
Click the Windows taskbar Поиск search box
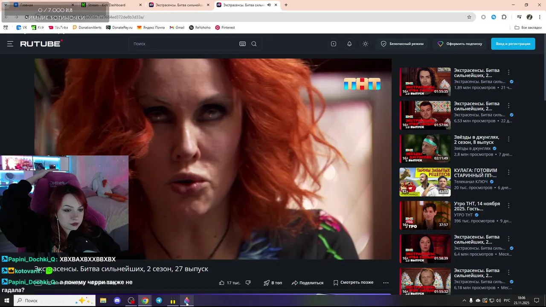click(54, 301)
